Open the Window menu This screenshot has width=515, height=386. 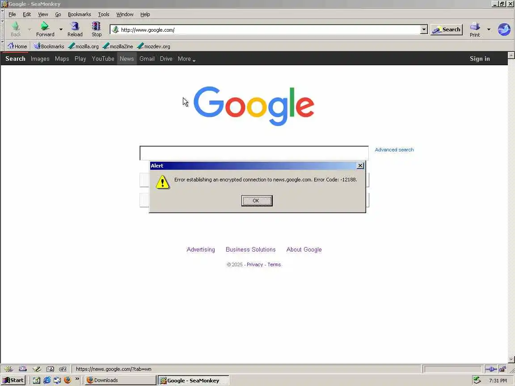point(125,14)
